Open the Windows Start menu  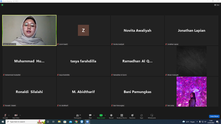pos(3,122)
